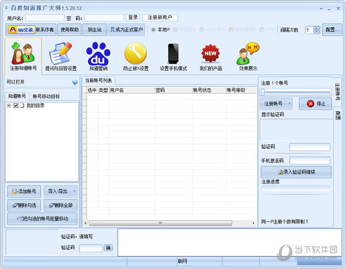
Task: Open 提问与回答设置 notepad icon
Action: (61, 56)
